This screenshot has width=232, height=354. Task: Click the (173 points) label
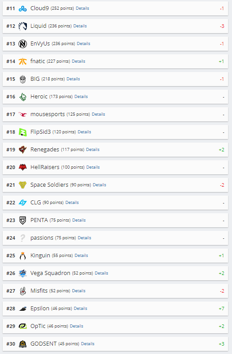pos(61,97)
